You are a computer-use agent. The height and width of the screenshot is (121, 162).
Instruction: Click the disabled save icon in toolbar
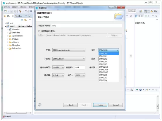tap(12, 11)
